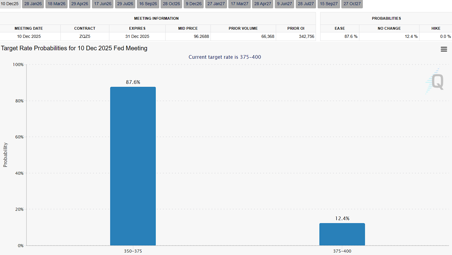Screen dimensions: 452x255
Task: Open the 16 Sep26 meeting tab
Action: 148,4
